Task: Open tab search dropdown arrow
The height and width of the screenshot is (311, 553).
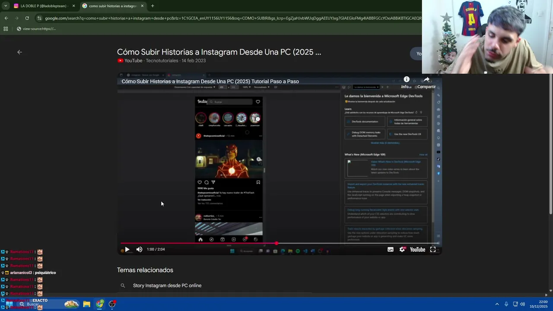Action: pos(6,6)
